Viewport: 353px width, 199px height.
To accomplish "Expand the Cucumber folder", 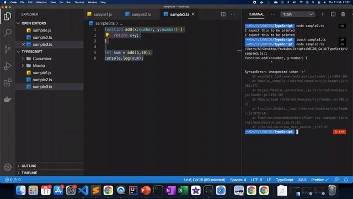I will coord(23,59).
